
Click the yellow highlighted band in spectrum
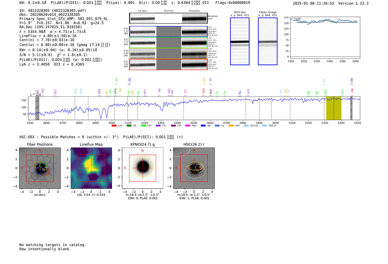(333, 108)
